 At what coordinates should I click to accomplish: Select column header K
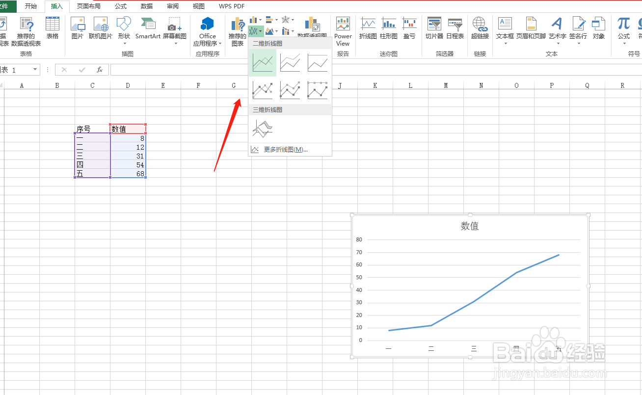(x=375, y=85)
